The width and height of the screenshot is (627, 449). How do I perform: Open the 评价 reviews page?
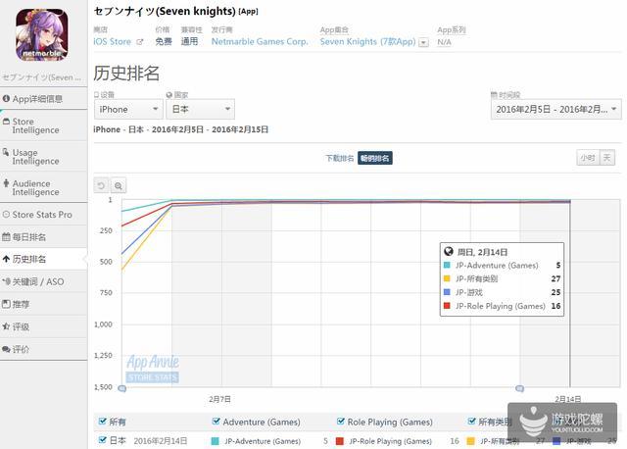(x=43, y=349)
